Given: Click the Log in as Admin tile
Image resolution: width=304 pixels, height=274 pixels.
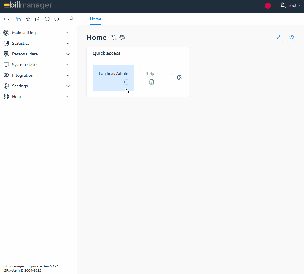Looking at the screenshot, I should click(x=113, y=78).
